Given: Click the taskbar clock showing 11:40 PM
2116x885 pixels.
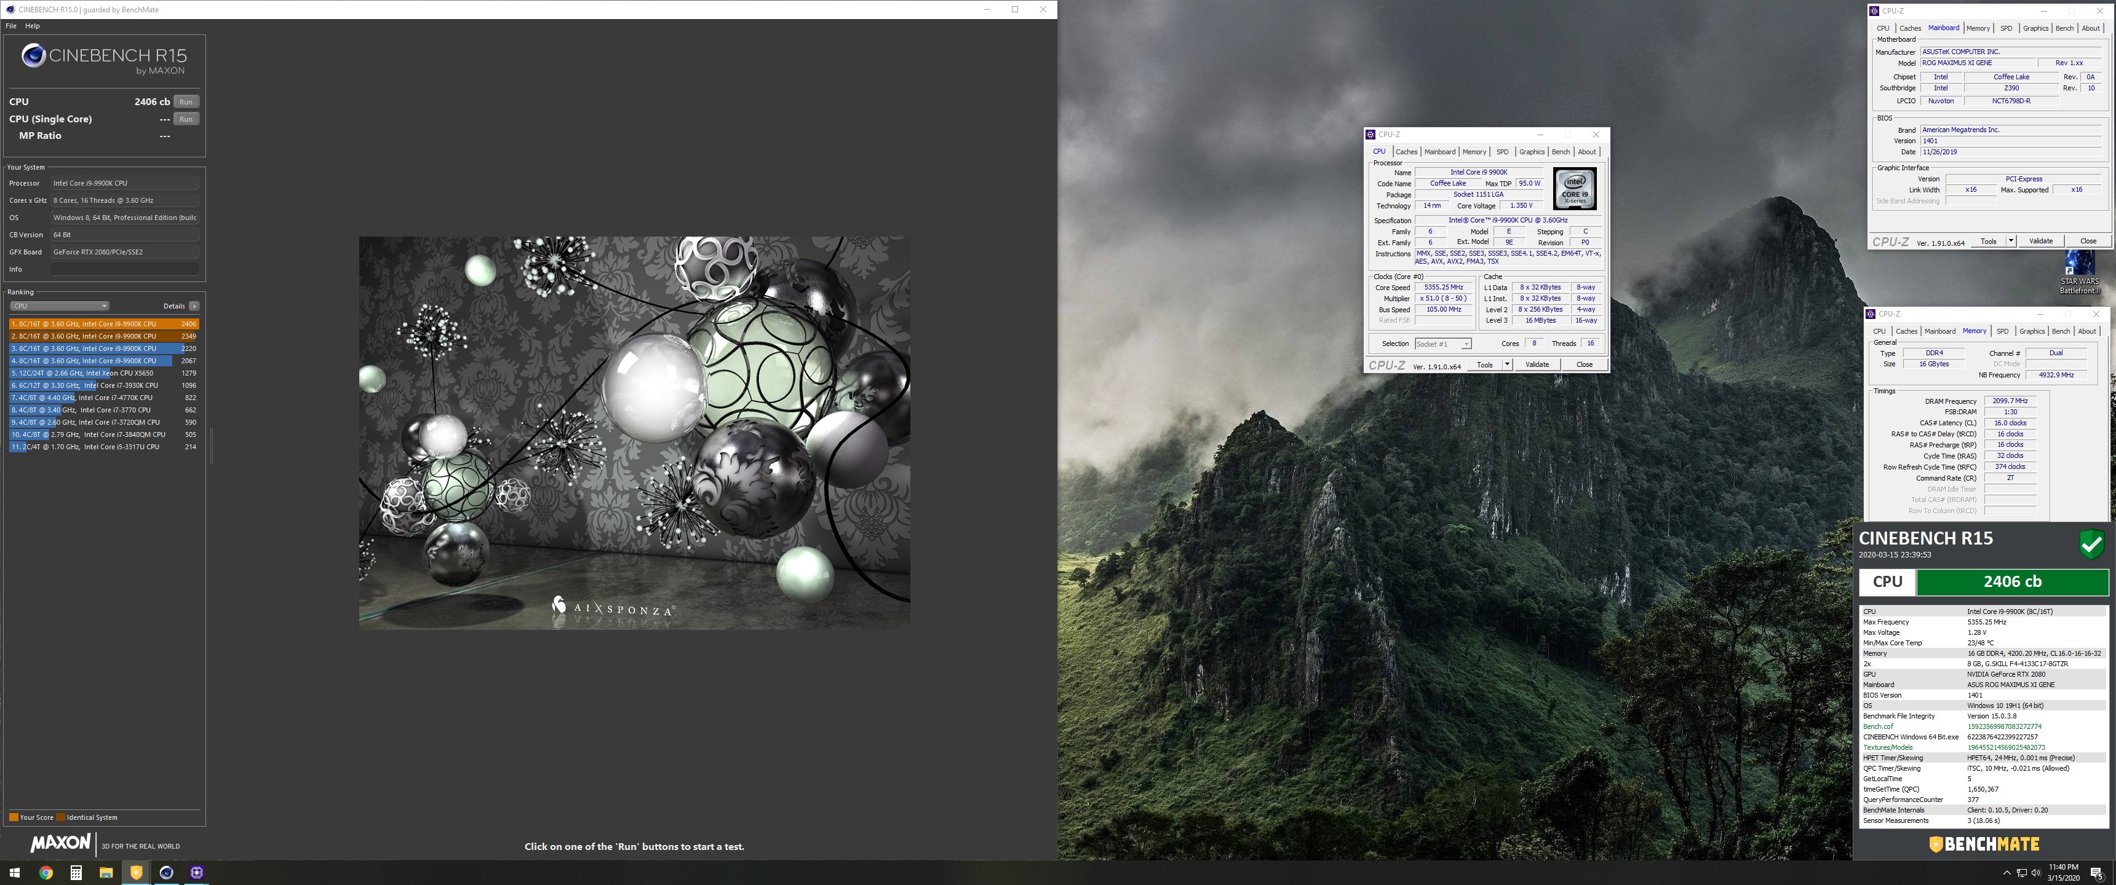Looking at the screenshot, I should 2064,873.
